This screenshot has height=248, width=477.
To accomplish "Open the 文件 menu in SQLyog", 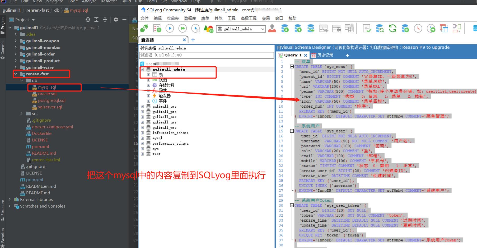I will pos(144,18).
